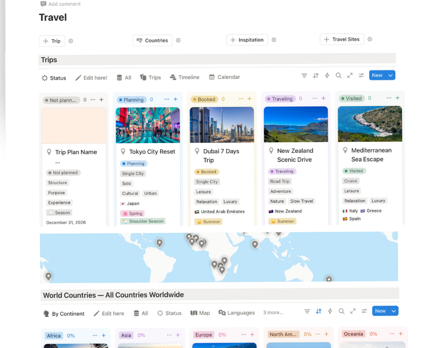This screenshot has width=422, height=348.
Task: Open the New button dropdown arrow for Trips
Action: point(391,75)
